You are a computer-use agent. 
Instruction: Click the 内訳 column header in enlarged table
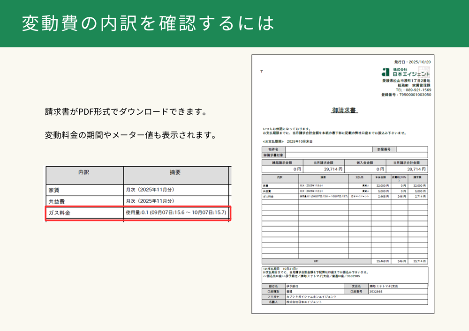(x=84, y=173)
